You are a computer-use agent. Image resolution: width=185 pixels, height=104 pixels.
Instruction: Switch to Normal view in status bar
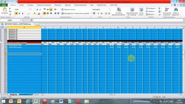point(154,97)
